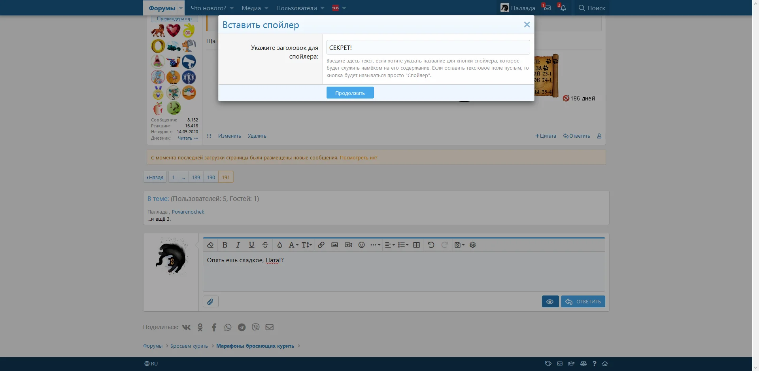Click the Удалить delete link

[257, 136]
